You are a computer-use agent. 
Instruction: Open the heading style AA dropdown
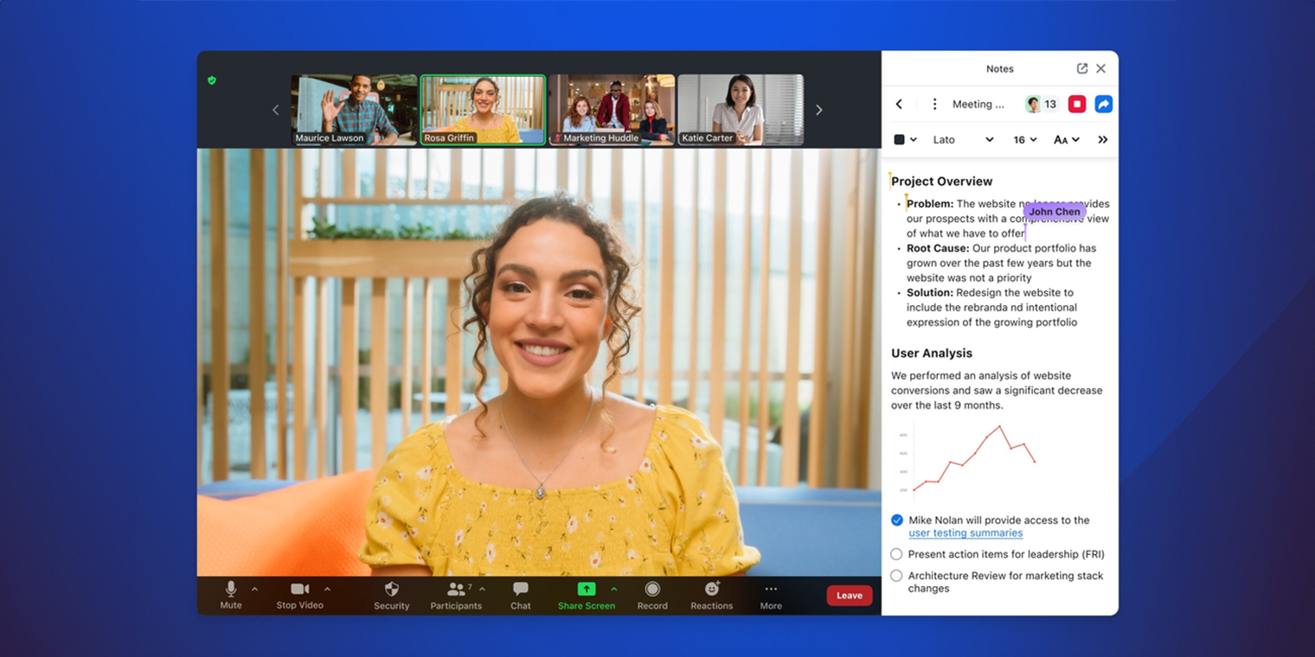pos(1066,139)
